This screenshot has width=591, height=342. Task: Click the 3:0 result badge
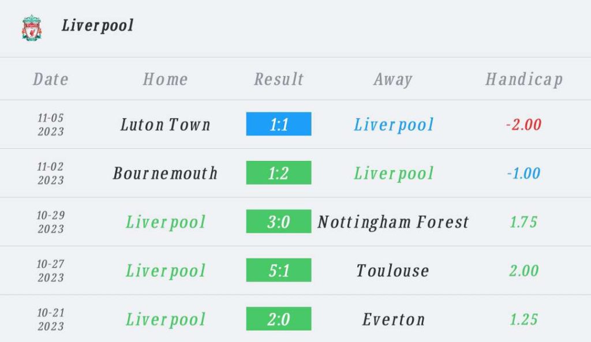click(279, 221)
